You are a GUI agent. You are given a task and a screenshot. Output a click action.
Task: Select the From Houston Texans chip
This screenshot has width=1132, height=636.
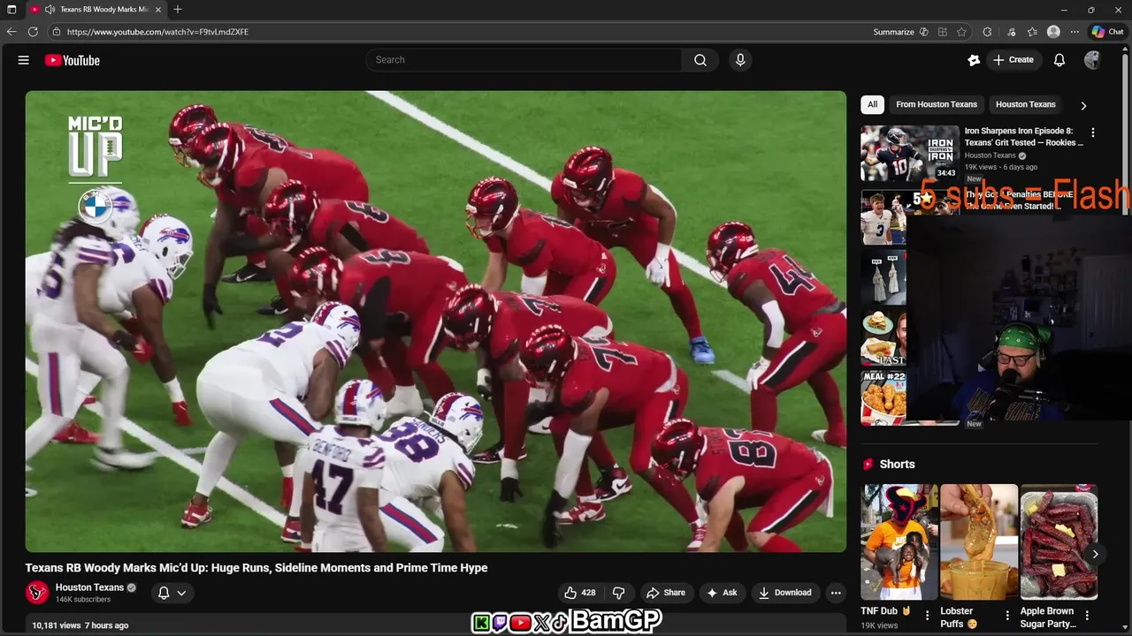point(937,104)
